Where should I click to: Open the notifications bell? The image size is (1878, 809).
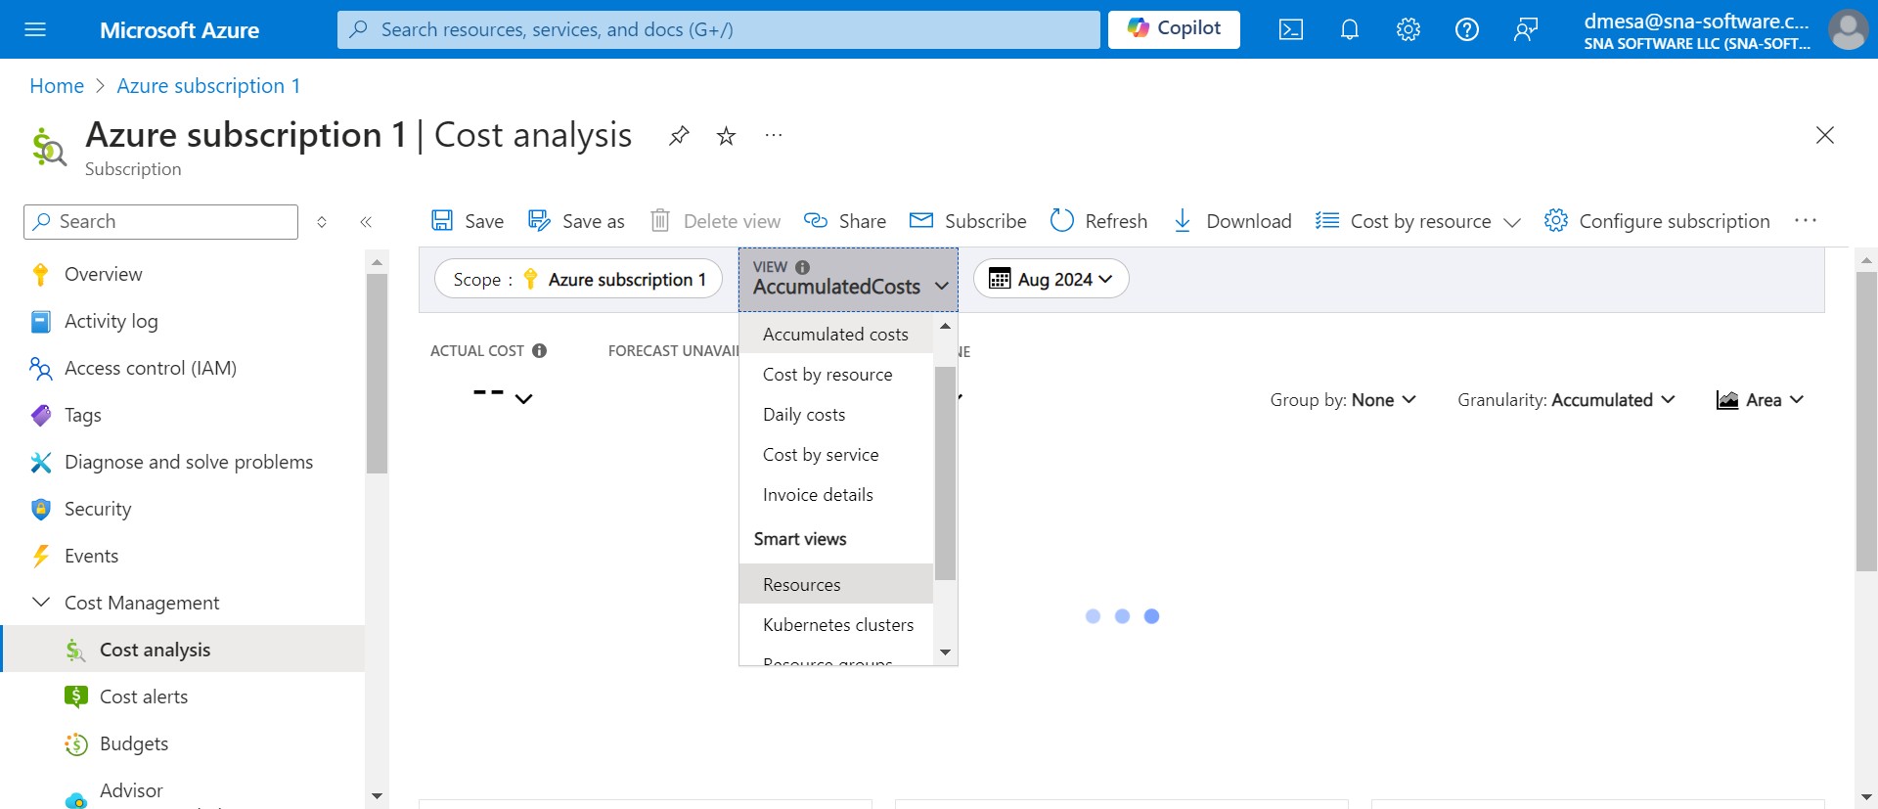[x=1349, y=29]
